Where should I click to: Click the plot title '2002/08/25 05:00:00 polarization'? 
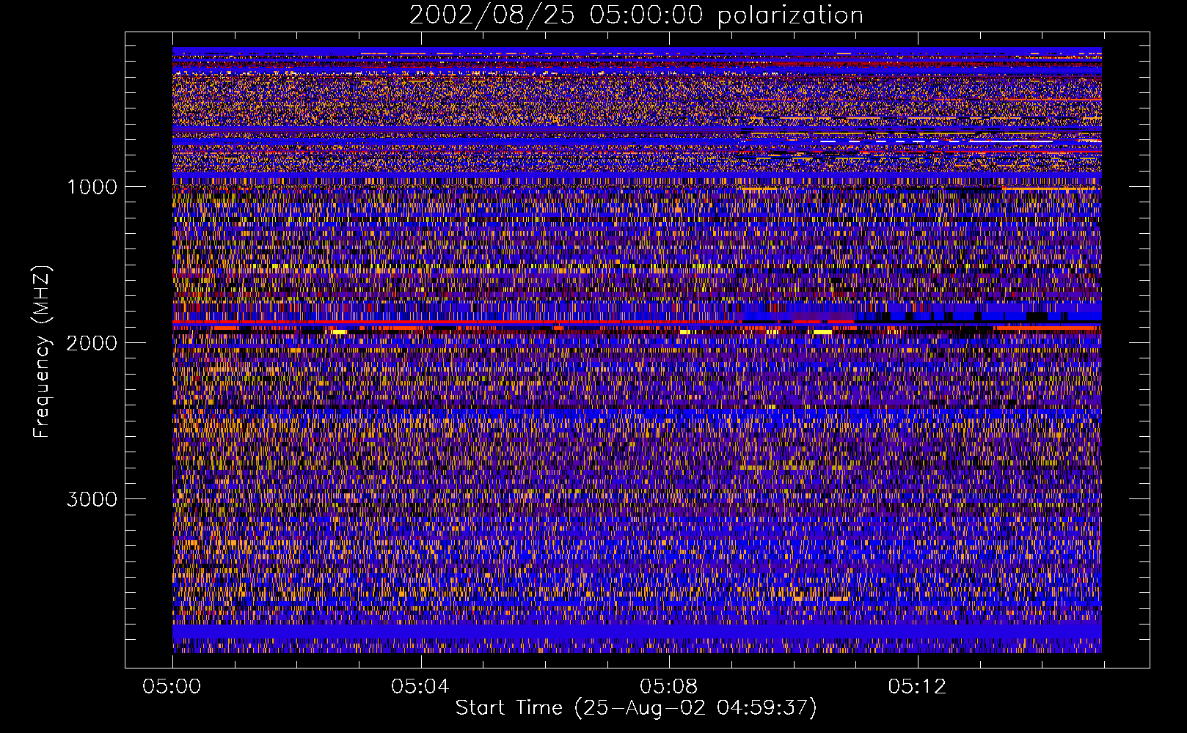(636, 15)
